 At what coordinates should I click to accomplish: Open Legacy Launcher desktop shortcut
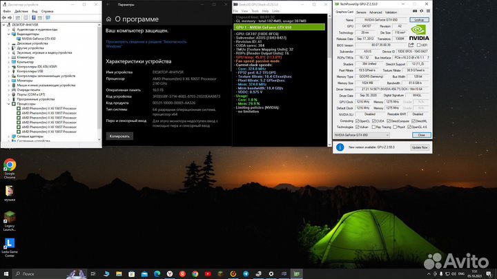click(x=10, y=221)
